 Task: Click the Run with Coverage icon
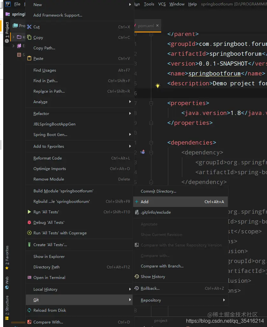pos(29,233)
